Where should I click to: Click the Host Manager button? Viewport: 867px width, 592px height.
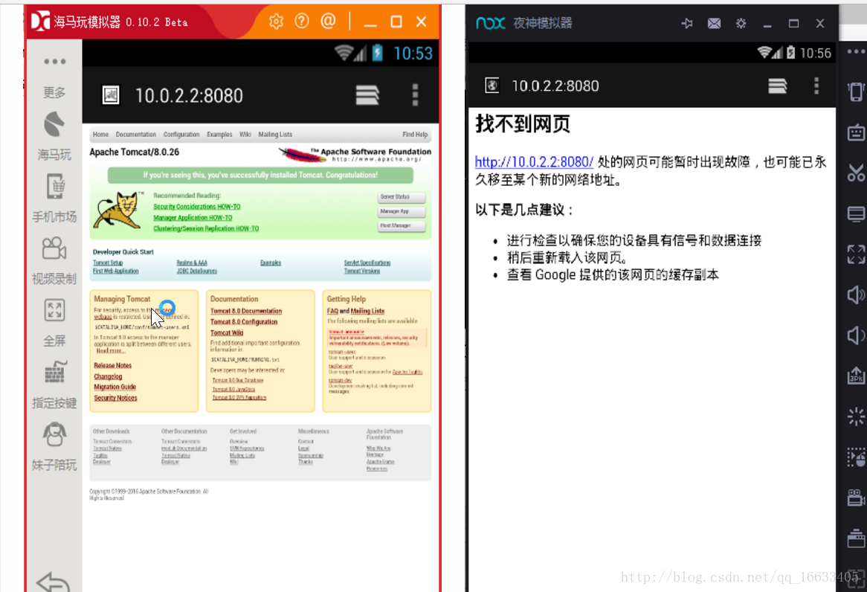point(402,226)
